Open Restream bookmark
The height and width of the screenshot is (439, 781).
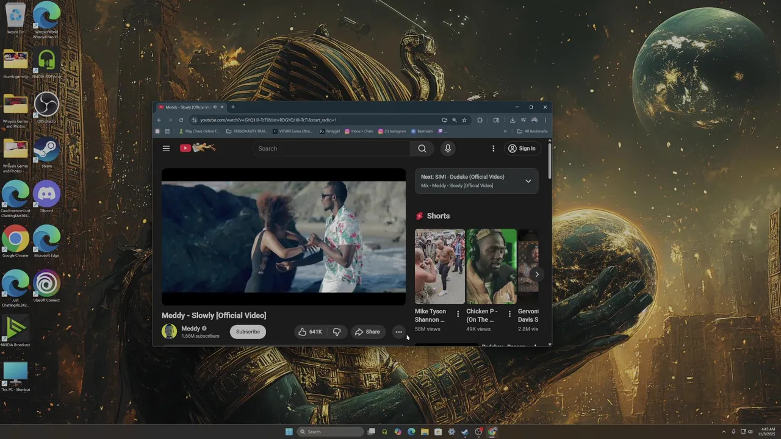tap(422, 131)
